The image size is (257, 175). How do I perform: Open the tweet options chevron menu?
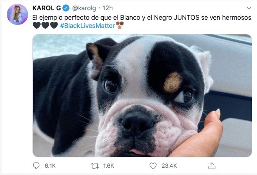click(x=249, y=8)
